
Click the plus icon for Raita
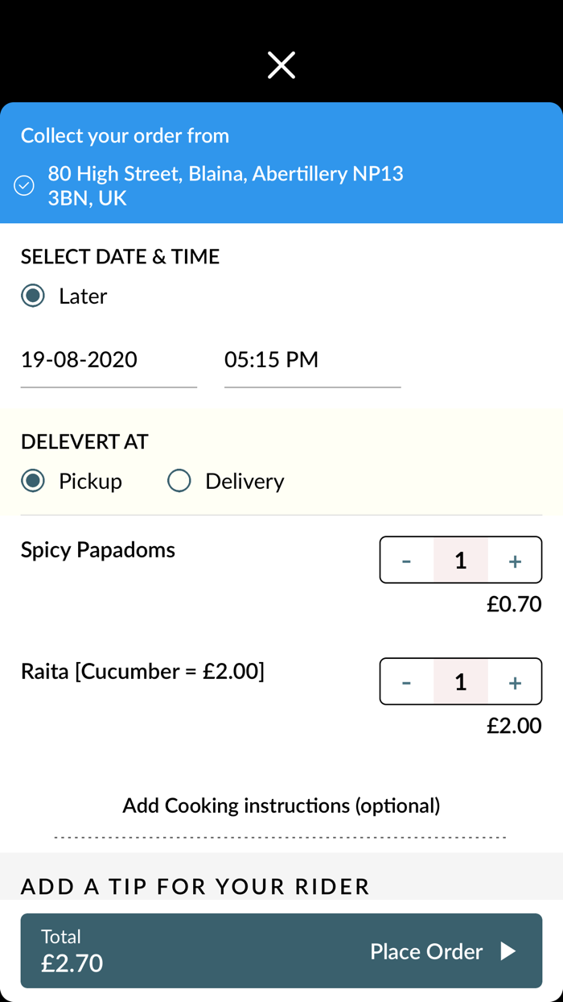[514, 681]
